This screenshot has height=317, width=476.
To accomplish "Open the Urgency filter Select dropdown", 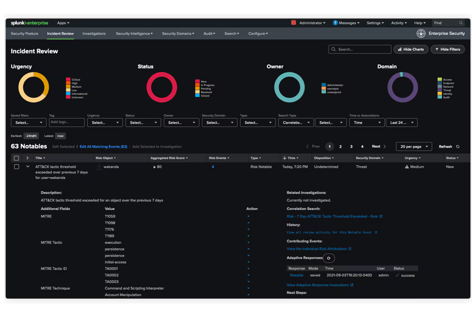I will point(105,122).
